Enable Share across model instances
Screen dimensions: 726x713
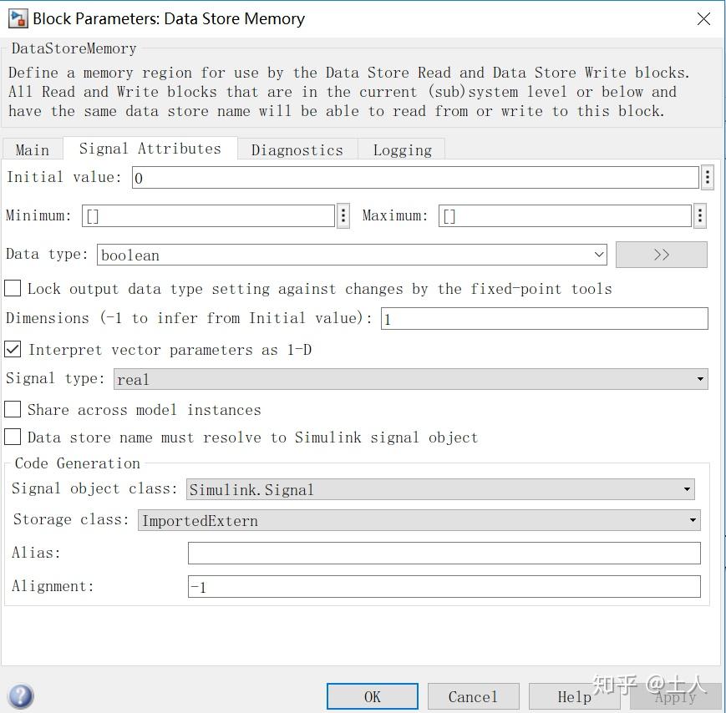13,409
